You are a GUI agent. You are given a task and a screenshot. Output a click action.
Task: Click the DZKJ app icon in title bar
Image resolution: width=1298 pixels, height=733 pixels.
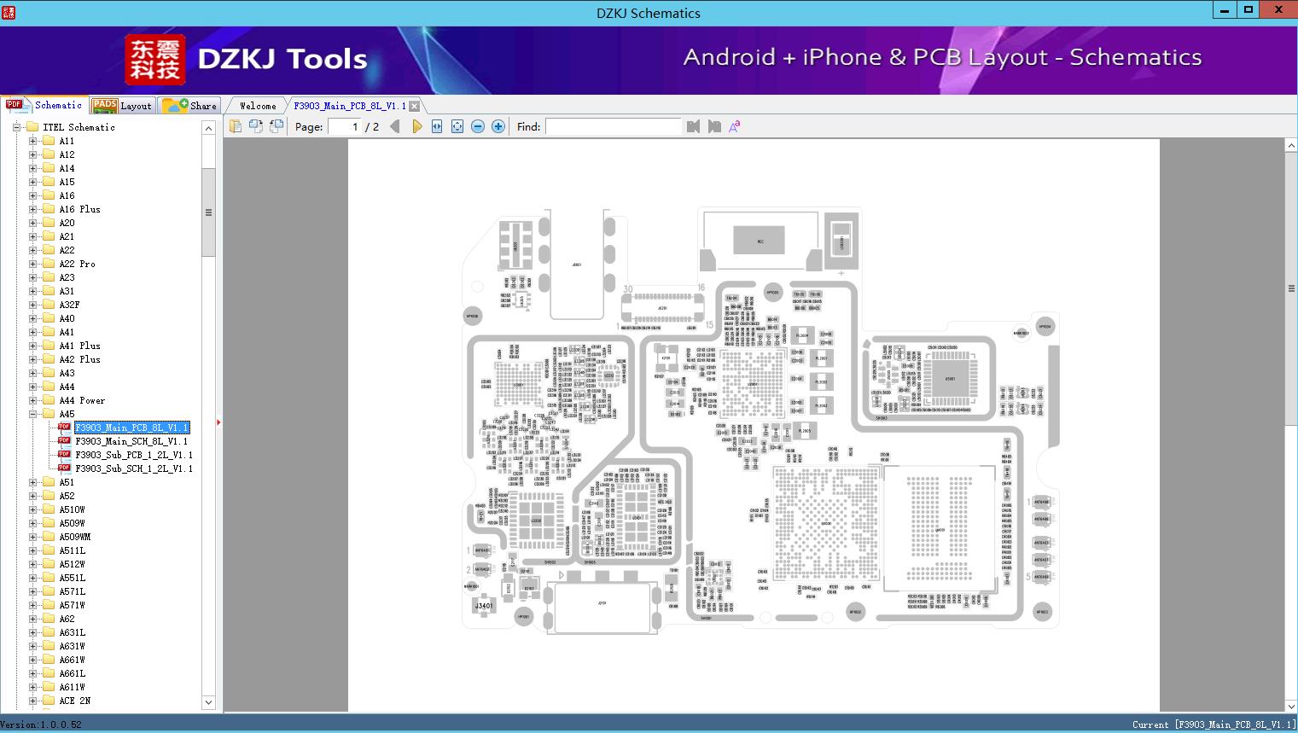(x=9, y=12)
